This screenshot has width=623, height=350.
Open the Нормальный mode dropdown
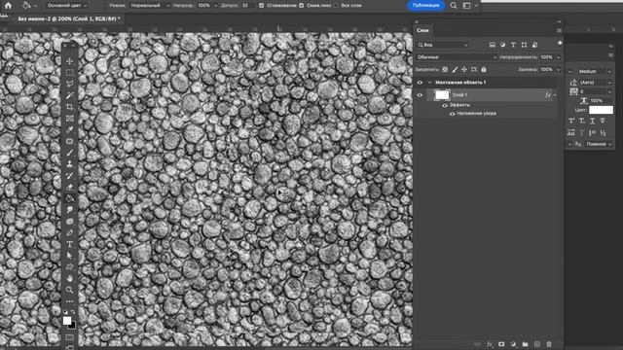click(150, 6)
